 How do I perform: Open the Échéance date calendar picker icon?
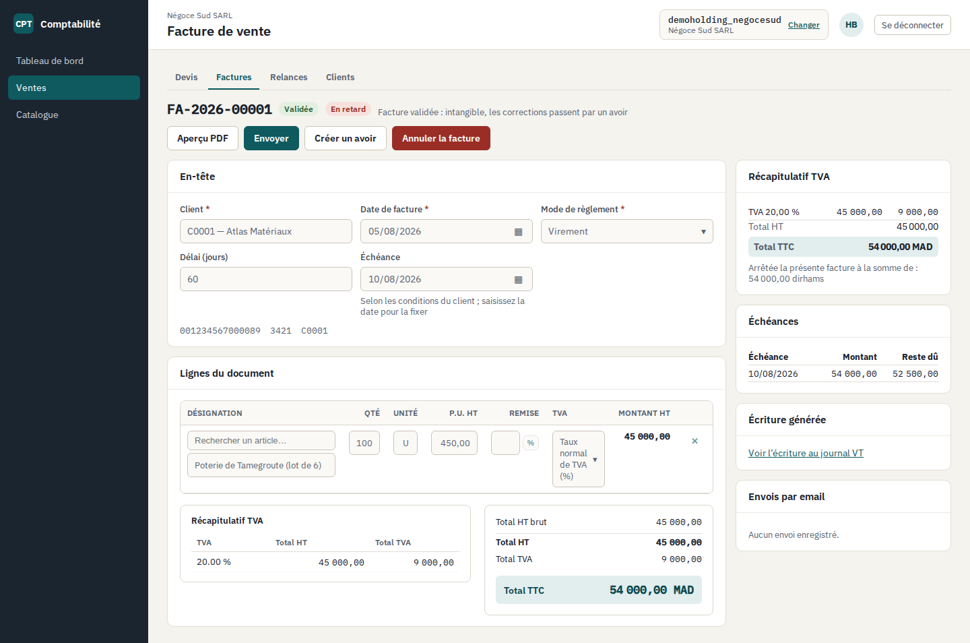pyautogui.click(x=518, y=280)
